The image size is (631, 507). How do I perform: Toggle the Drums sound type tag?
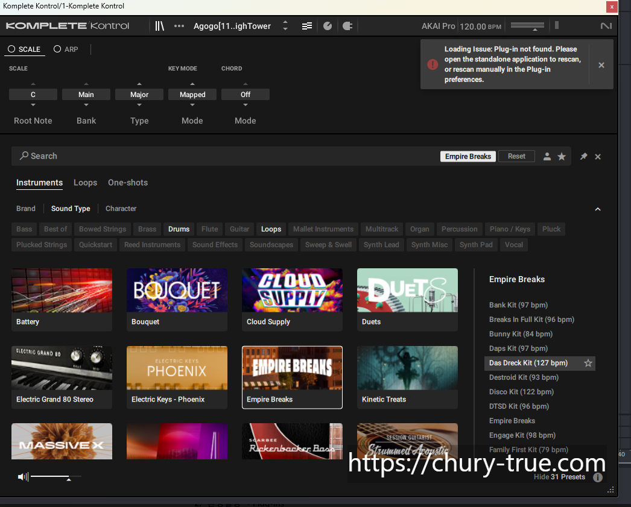(179, 228)
